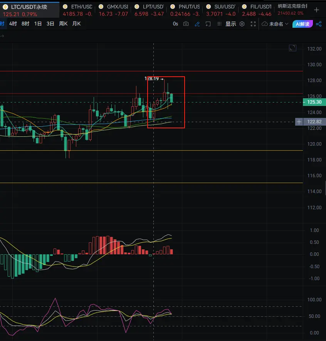This screenshot has height=341, width=326.
Task: Enter fullscreen chart mode
Action: pyautogui.click(x=253, y=24)
